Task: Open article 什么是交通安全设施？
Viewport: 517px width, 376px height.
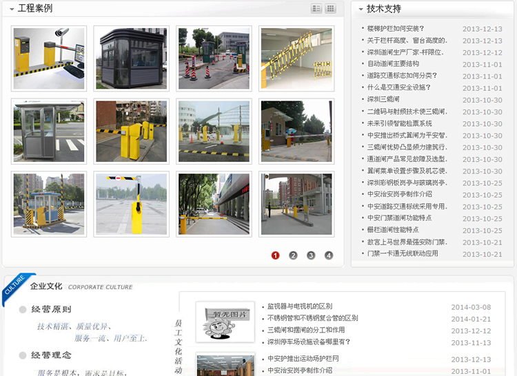Action: (399, 87)
